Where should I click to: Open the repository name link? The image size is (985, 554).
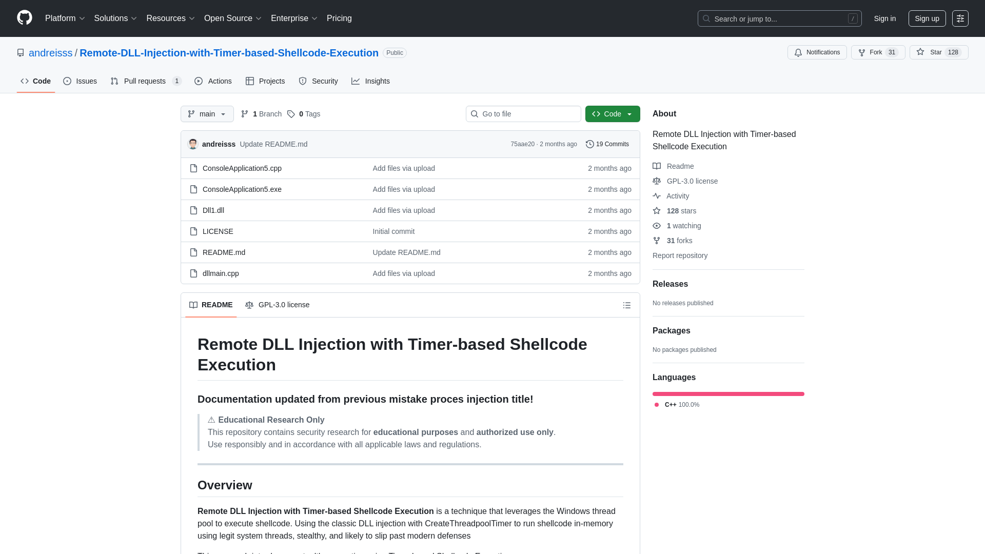point(229,53)
